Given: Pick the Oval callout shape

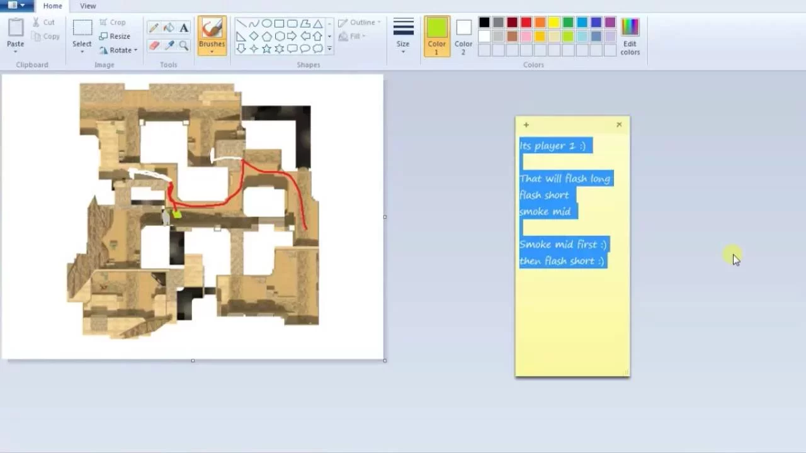Looking at the screenshot, I should pos(305,48).
